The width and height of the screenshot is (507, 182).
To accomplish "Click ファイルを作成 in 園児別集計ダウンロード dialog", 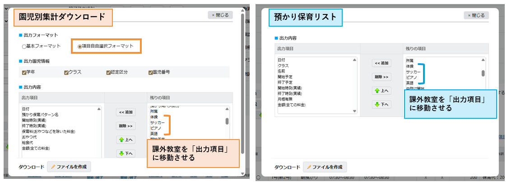I will pyautogui.click(x=69, y=167).
